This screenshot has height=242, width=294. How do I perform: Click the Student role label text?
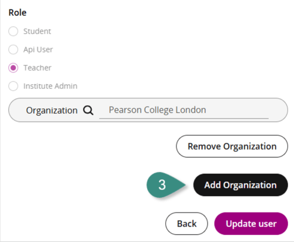(x=37, y=31)
